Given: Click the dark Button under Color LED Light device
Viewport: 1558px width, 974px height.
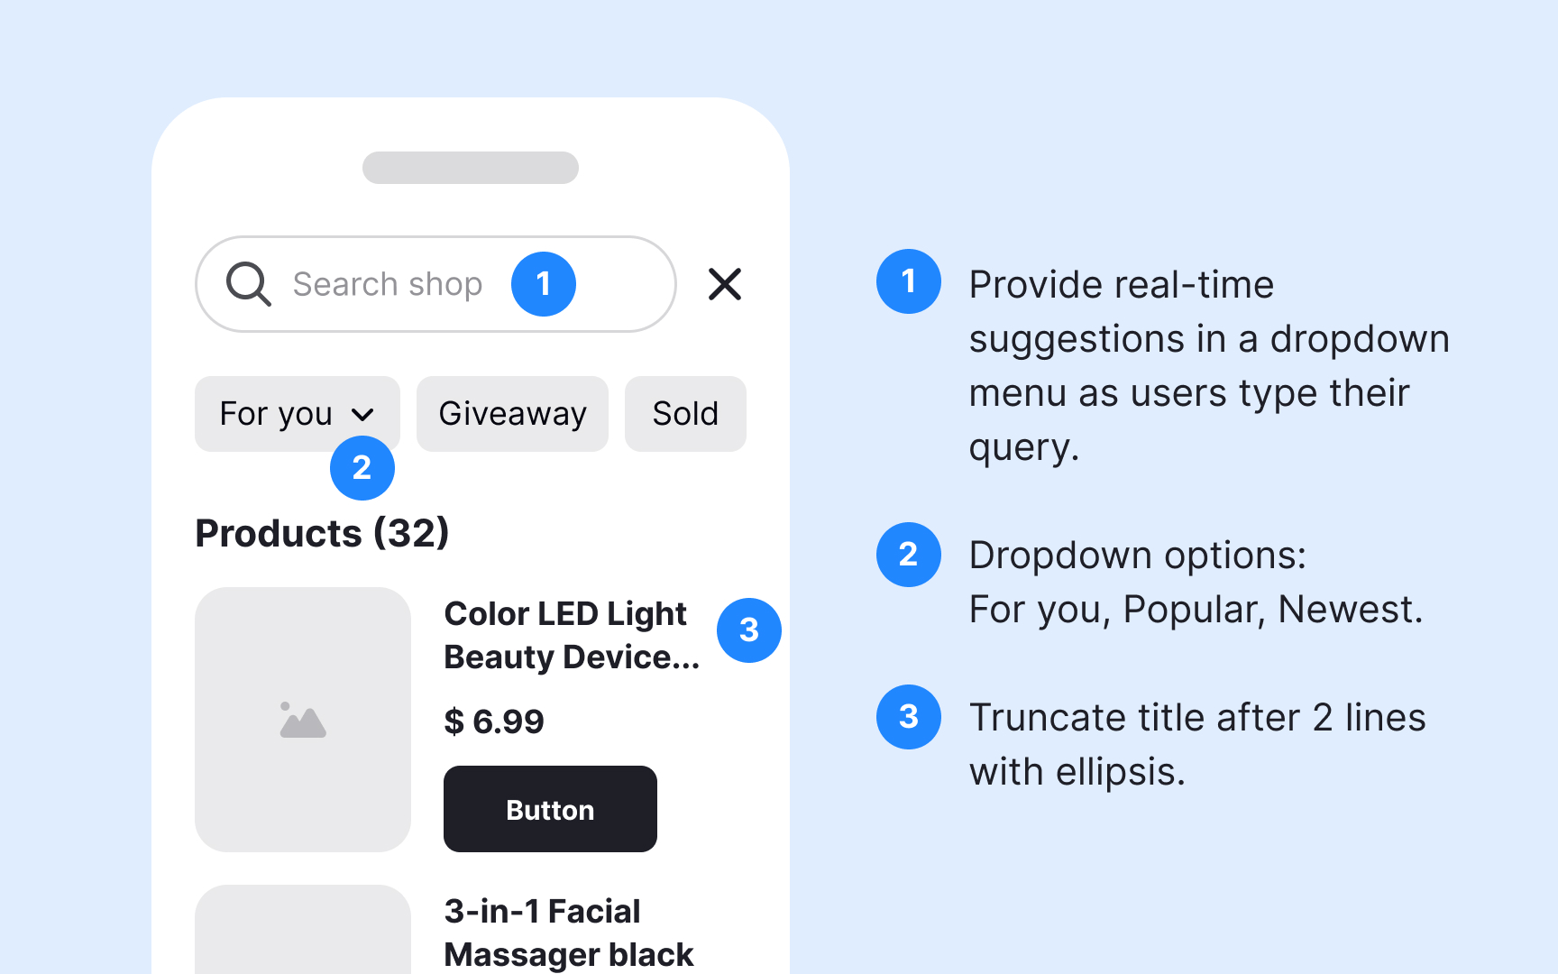Looking at the screenshot, I should (x=549, y=809).
